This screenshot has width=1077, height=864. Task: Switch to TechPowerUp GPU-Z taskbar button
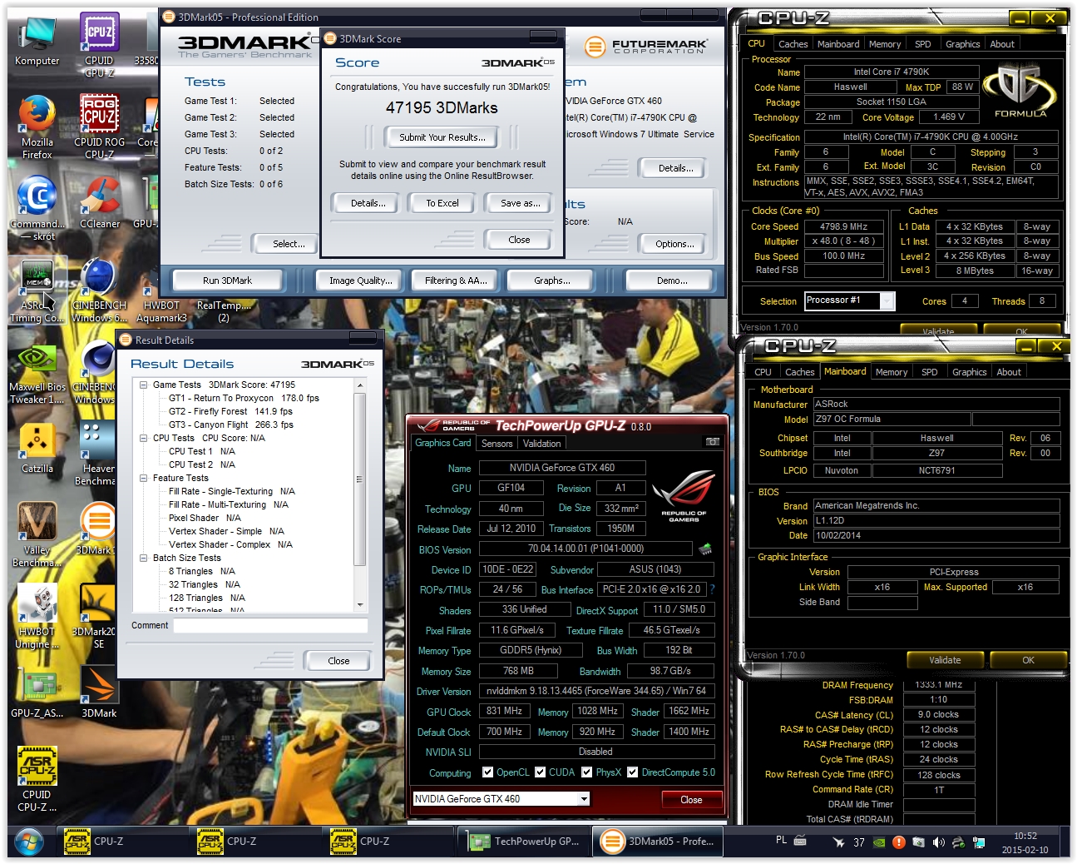click(525, 842)
